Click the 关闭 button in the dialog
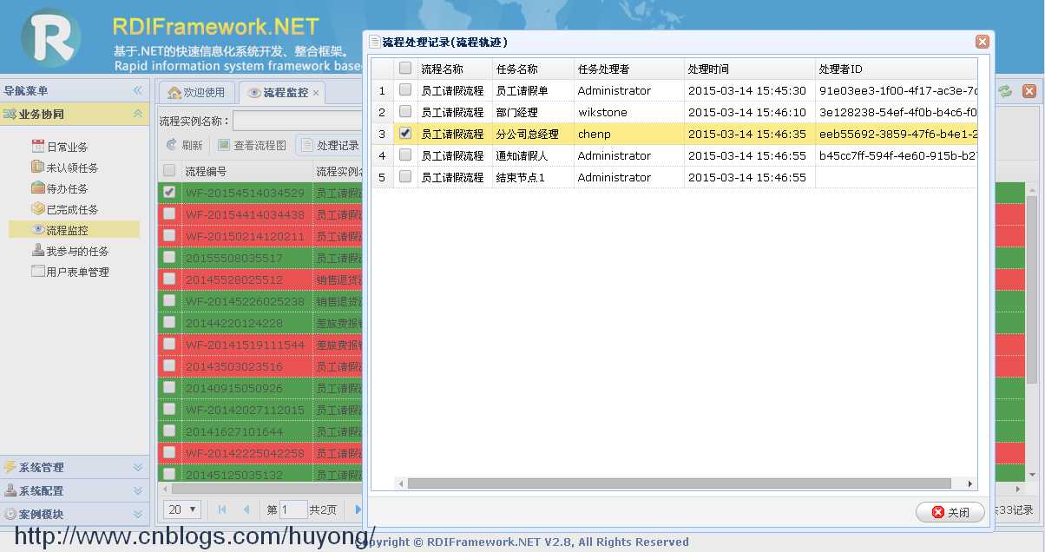Screen dimensions: 1045x552 pos(950,512)
